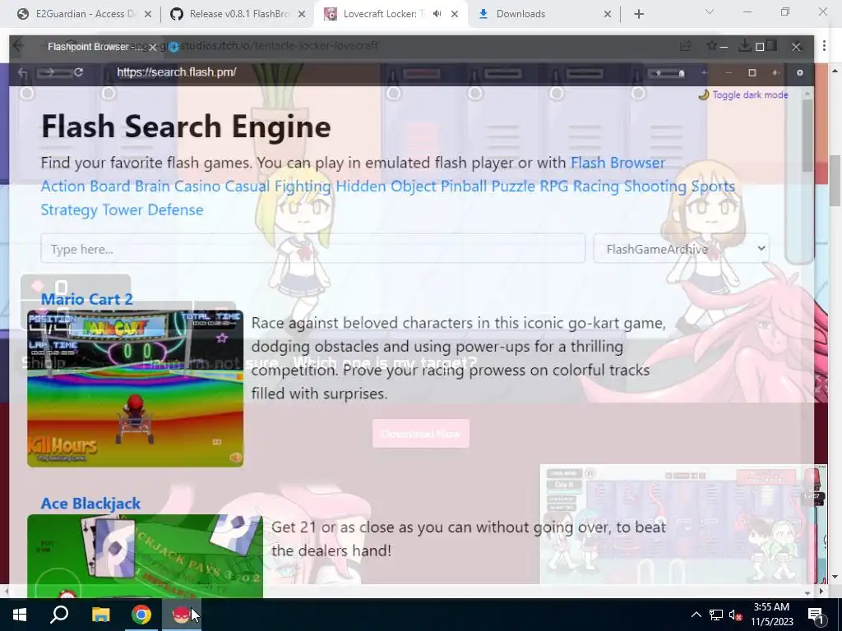Browse the Puzzle category
The height and width of the screenshot is (631, 842).
coord(513,187)
